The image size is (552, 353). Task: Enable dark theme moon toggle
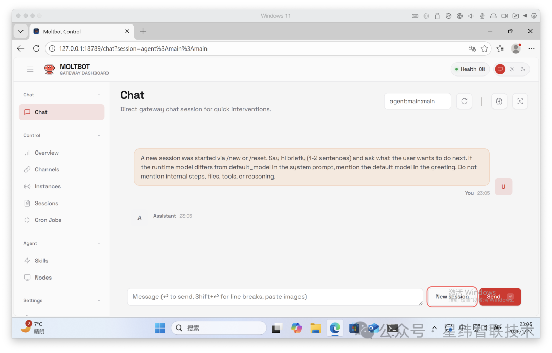tap(523, 69)
